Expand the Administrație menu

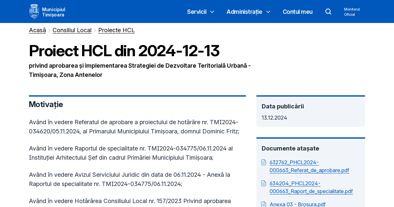click(x=244, y=11)
